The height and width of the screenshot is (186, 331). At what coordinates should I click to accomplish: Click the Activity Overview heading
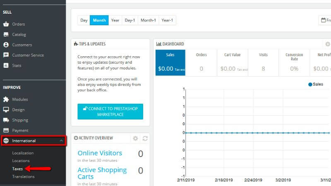coord(94,138)
